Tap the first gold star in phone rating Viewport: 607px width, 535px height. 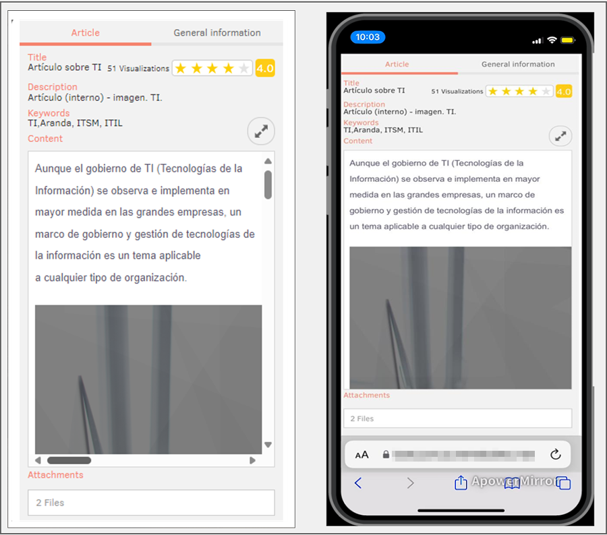tap(493, 91)
